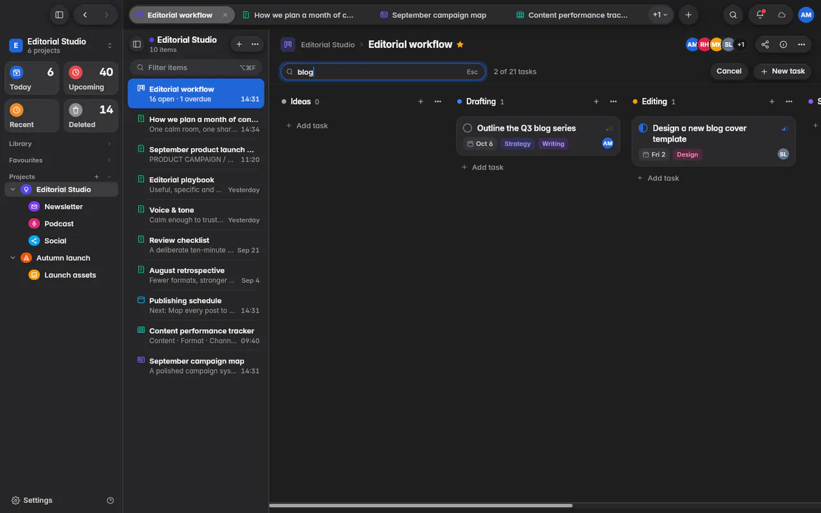Click the blog search field
821x513 pixels.
click(383, 72)
